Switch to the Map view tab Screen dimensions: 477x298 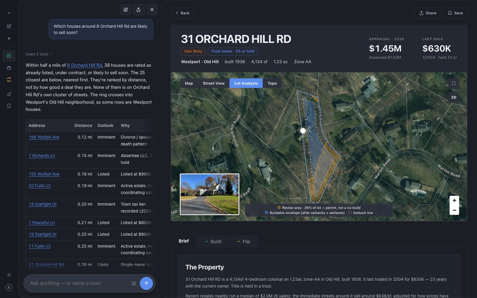tap(189, 83)
